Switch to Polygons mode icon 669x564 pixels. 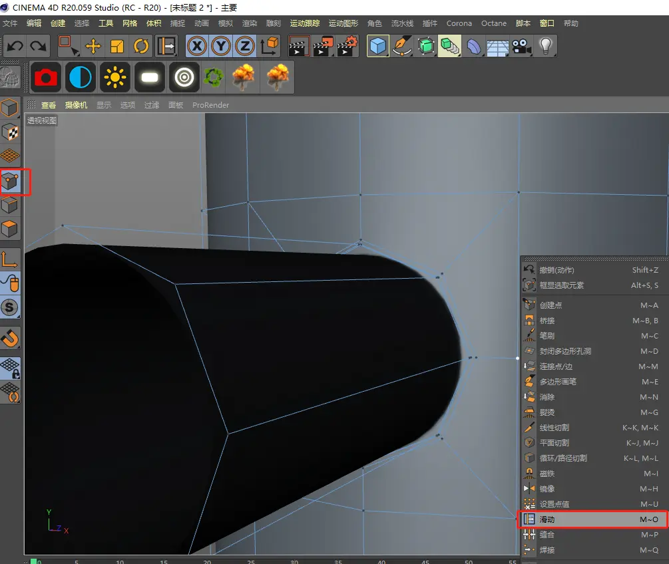[x=9, y=229]
